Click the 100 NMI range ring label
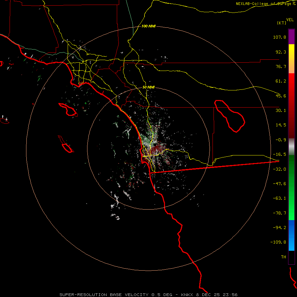Screen dimensions: 297x297 point(148,26)
